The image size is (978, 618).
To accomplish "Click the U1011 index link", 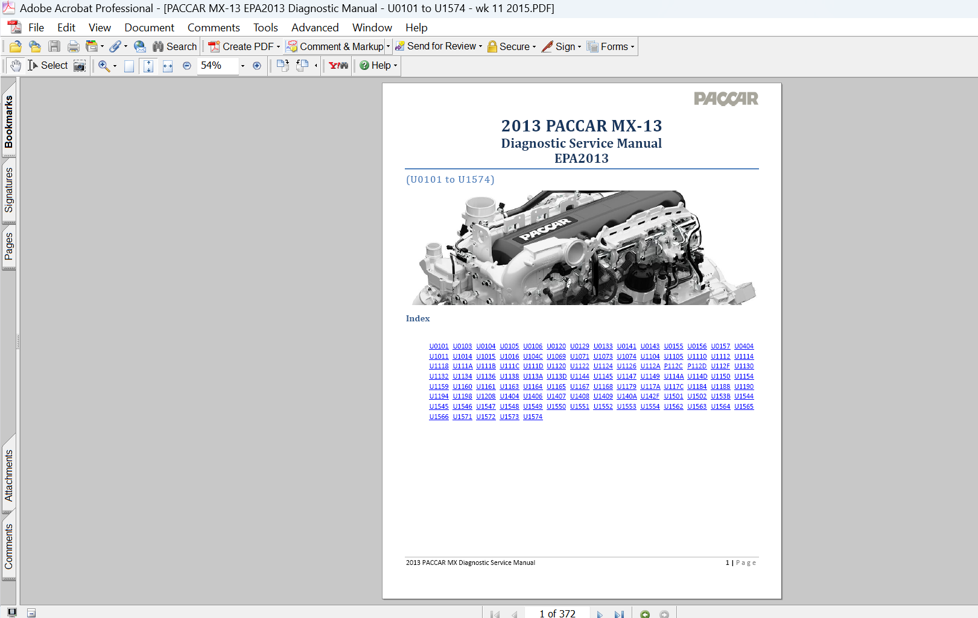I will 439,356.
